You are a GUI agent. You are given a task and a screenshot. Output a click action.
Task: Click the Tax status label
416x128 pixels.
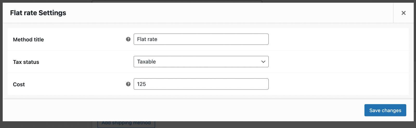click(26, 62)
